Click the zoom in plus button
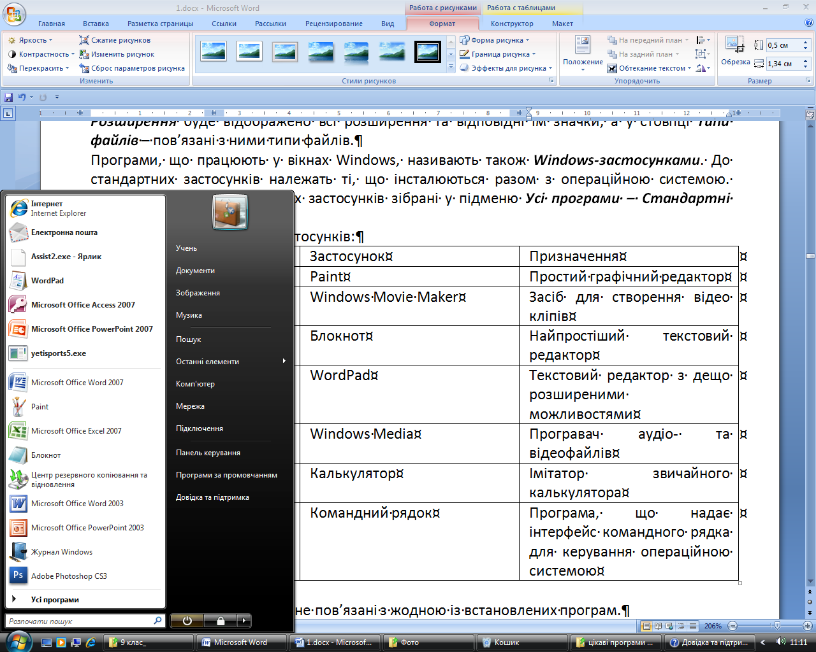Viewport: 816px width, 652px height. tap(808, 626)
